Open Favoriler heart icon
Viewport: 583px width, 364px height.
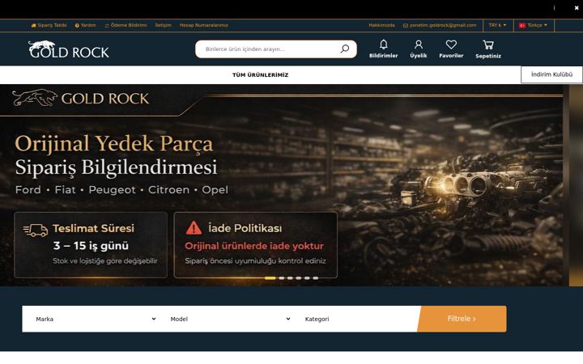point(451,49)
